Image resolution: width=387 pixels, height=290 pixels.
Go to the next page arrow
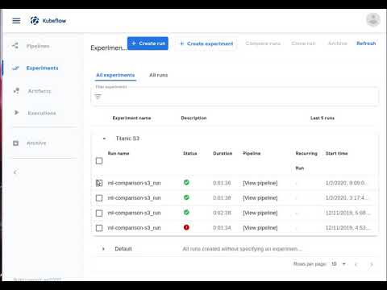tap(372, 264)
